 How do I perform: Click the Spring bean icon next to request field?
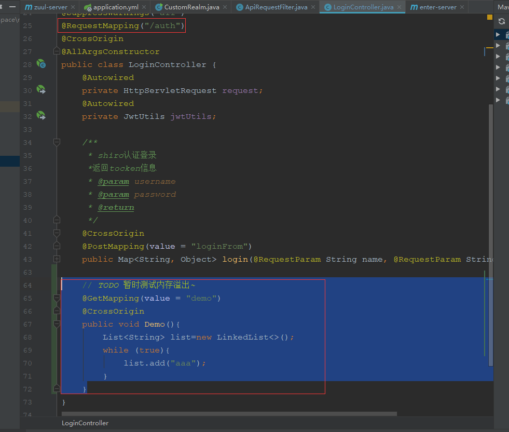[41, 90]
